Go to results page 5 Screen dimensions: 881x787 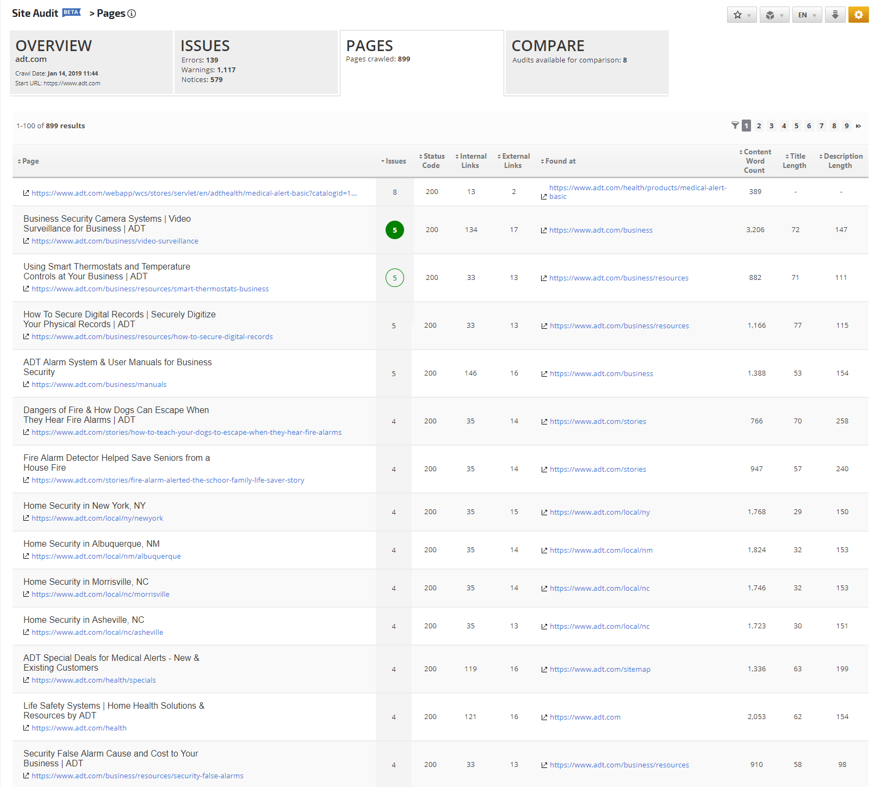[x=796, y=126]
